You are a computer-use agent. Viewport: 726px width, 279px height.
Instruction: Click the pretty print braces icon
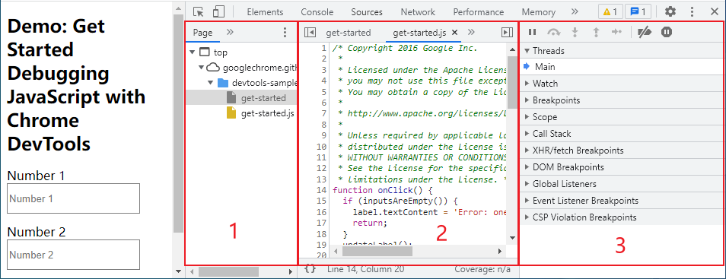[x=310, y=269]
